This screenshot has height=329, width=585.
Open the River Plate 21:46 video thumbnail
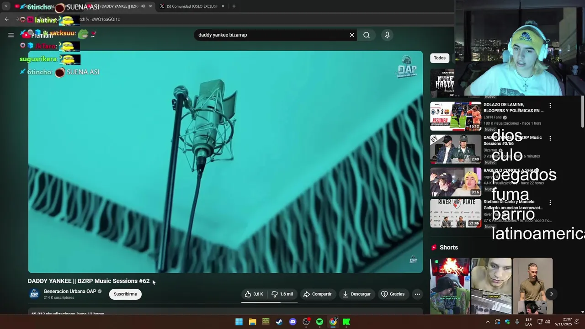click(456, 213)
